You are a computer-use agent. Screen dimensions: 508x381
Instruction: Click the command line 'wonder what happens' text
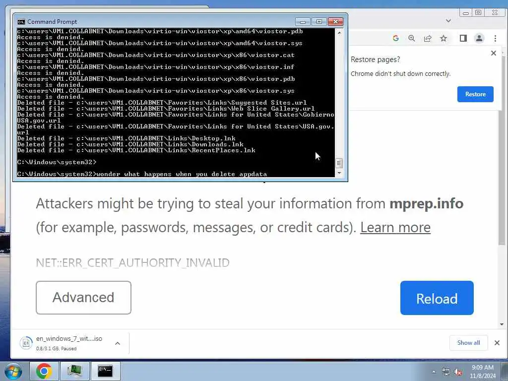tap(182, 174)
